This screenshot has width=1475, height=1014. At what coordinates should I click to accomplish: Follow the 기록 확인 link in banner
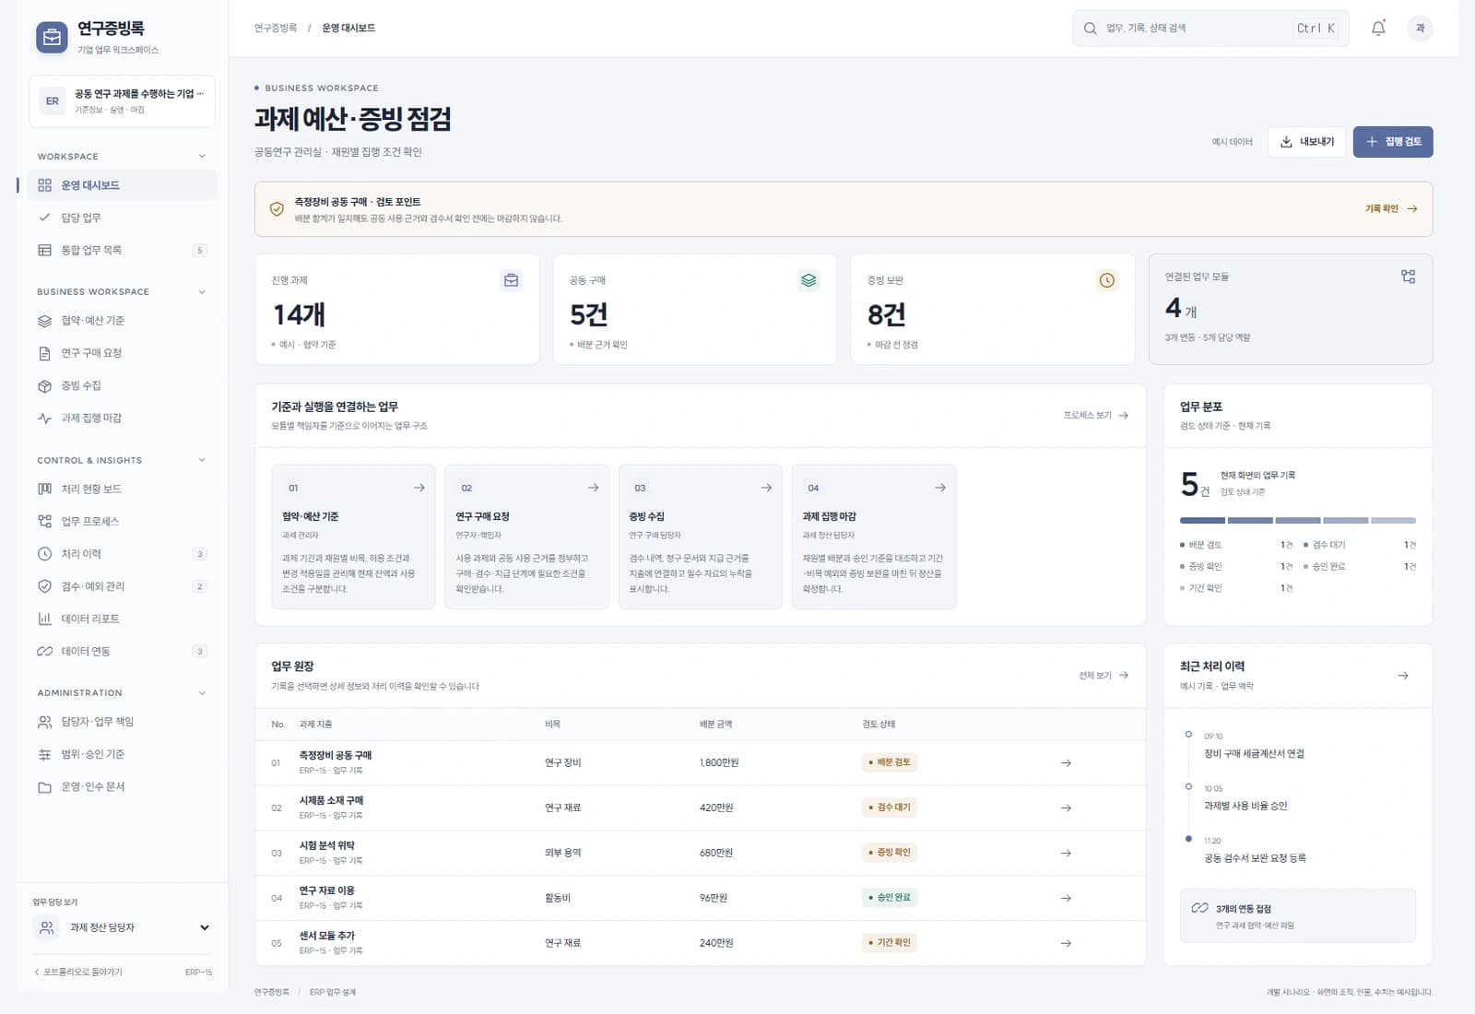[1391, 209]
